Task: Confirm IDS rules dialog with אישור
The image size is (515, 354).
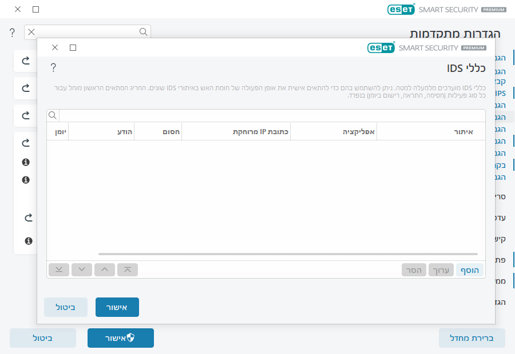Action: [117, 307]
